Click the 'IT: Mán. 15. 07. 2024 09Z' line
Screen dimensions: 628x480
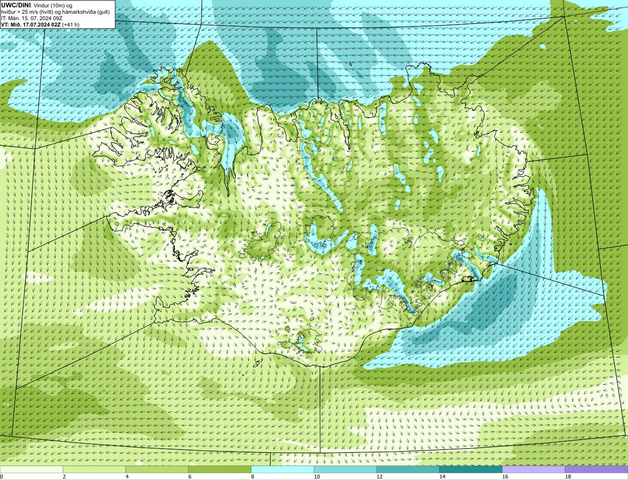(x=32, y=18)
